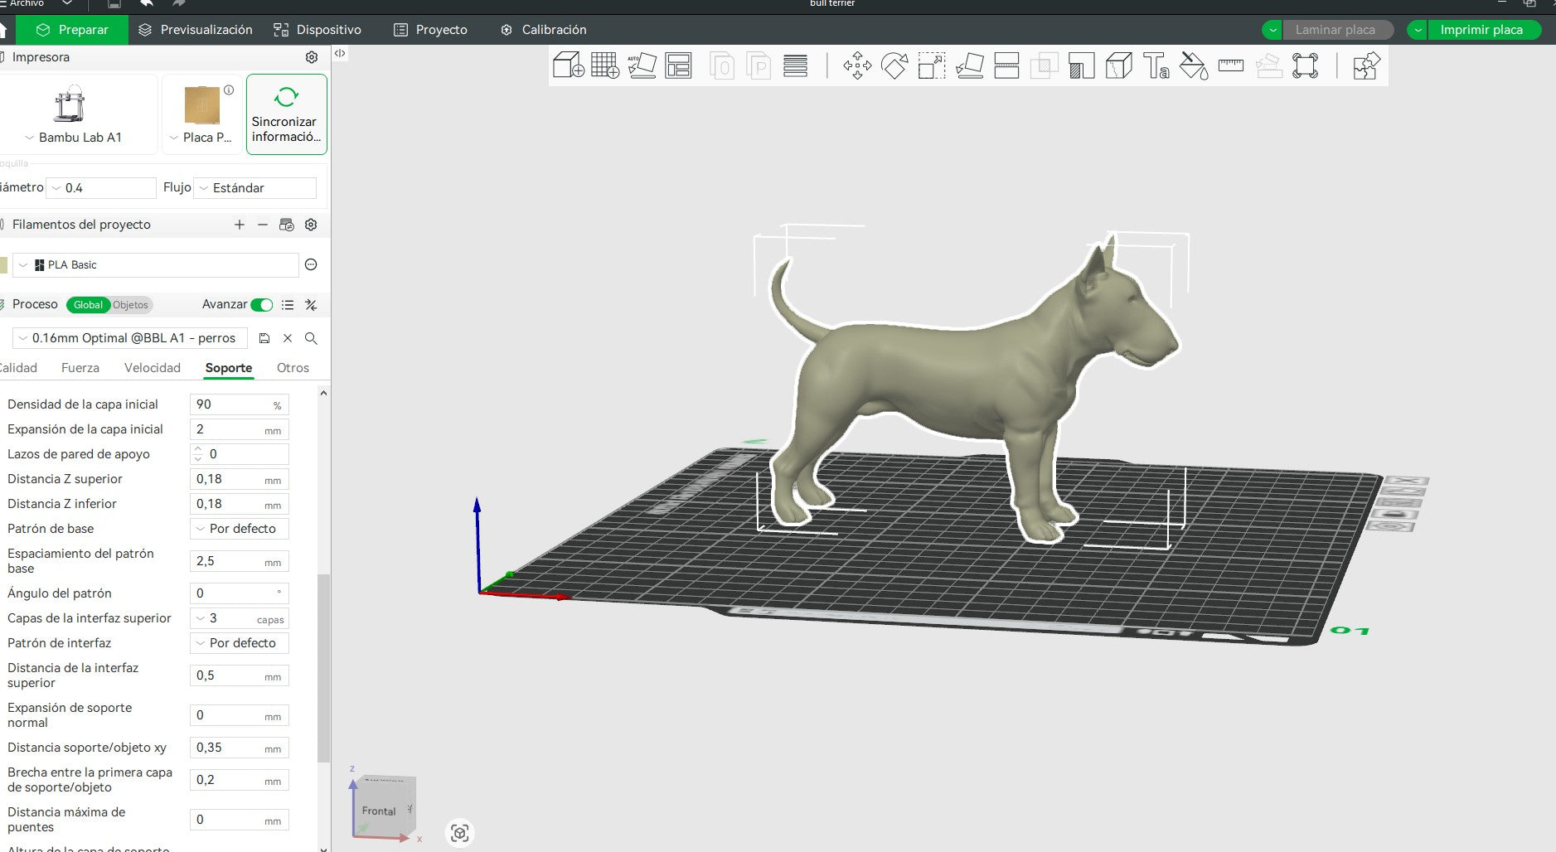
Task: Search process settings with magnifier icon
Action: (311, 338)
